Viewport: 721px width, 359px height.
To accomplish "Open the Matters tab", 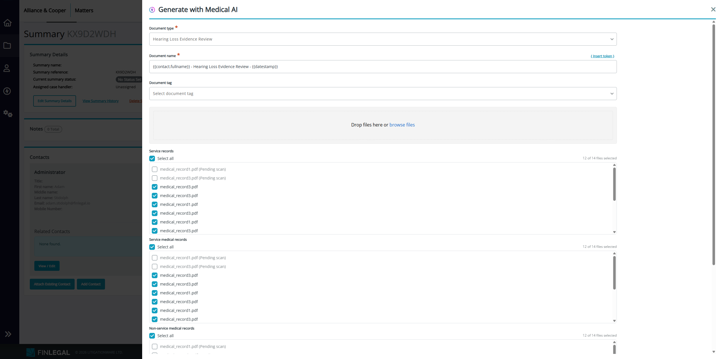I will [x=84, y=10].
